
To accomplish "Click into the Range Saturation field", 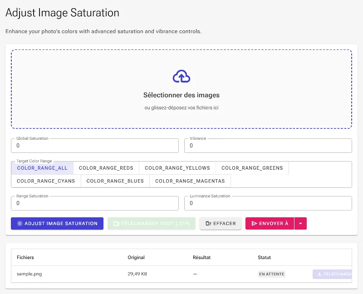I will 95,203.
